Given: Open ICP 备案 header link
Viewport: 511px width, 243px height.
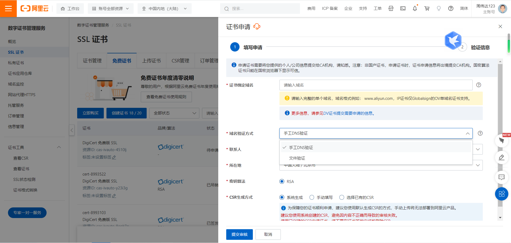Looking at the screenshot, I should point(330,8).
